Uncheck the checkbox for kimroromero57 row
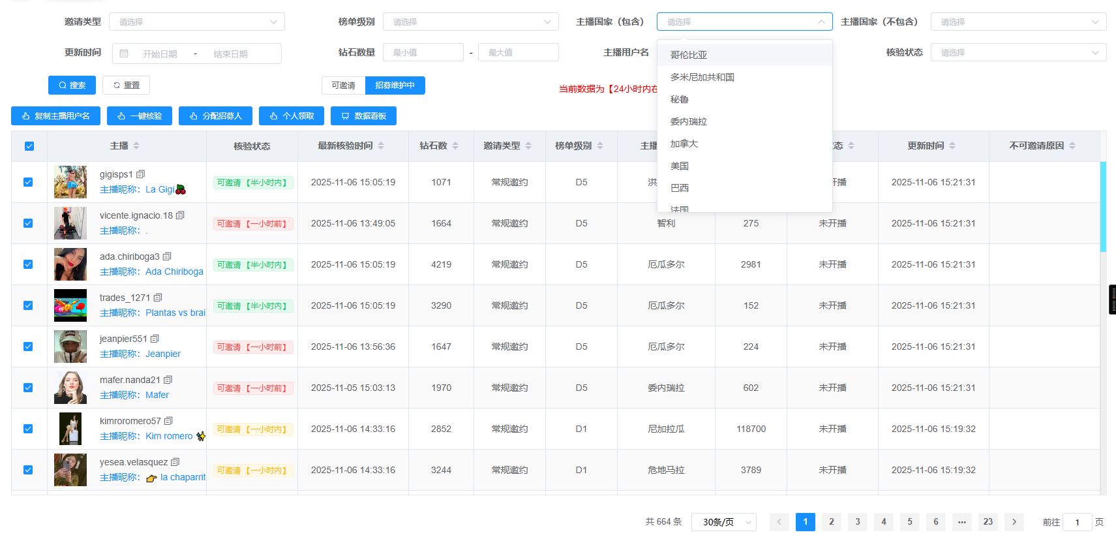Viewport: 1116px width, 541px height. [x=28, y=429]
